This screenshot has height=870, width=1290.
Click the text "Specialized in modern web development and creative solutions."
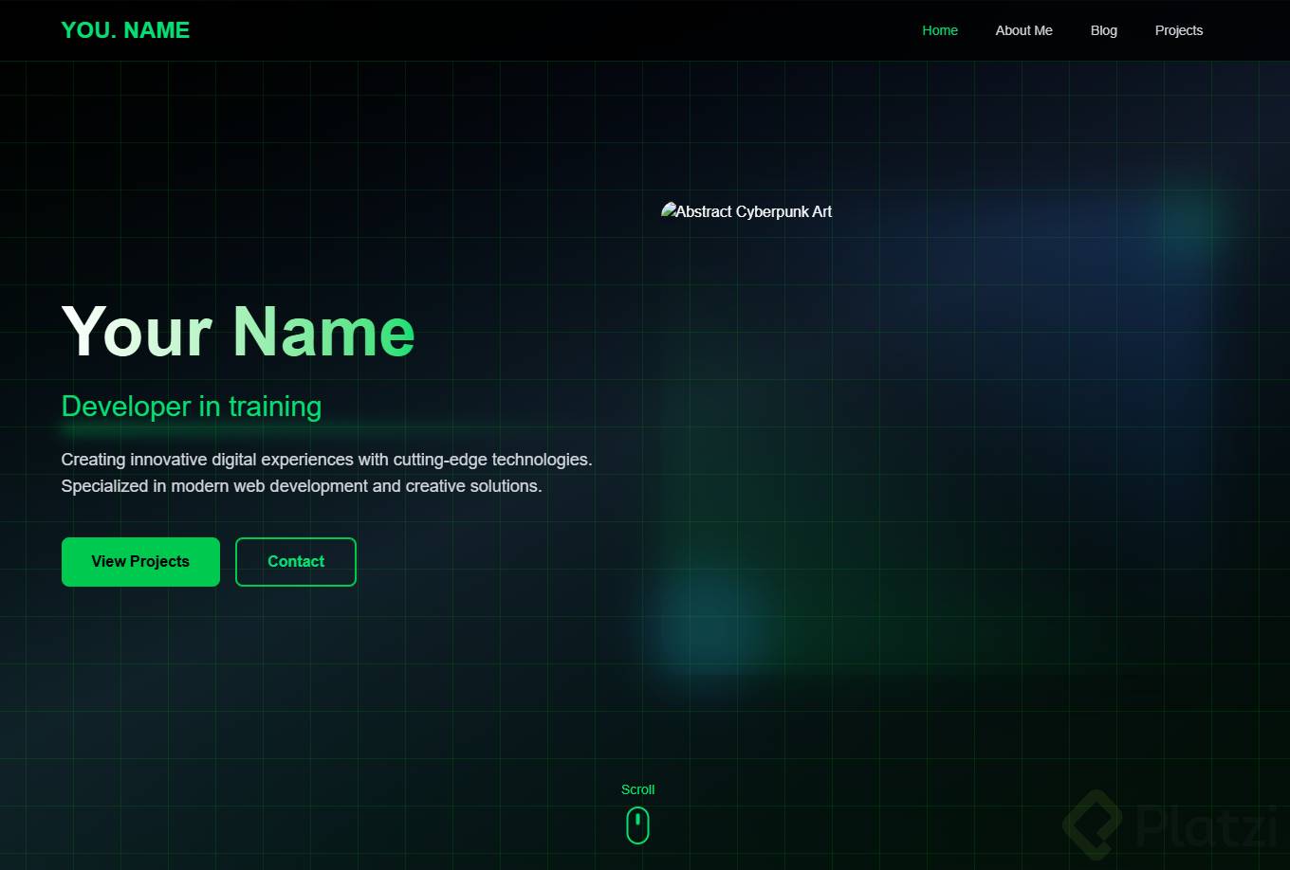click(x=302, y=486)
